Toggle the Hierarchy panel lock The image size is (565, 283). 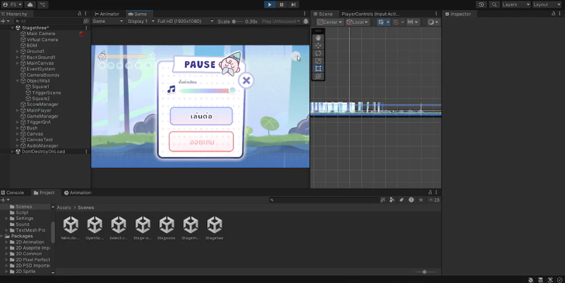(79, 14)
